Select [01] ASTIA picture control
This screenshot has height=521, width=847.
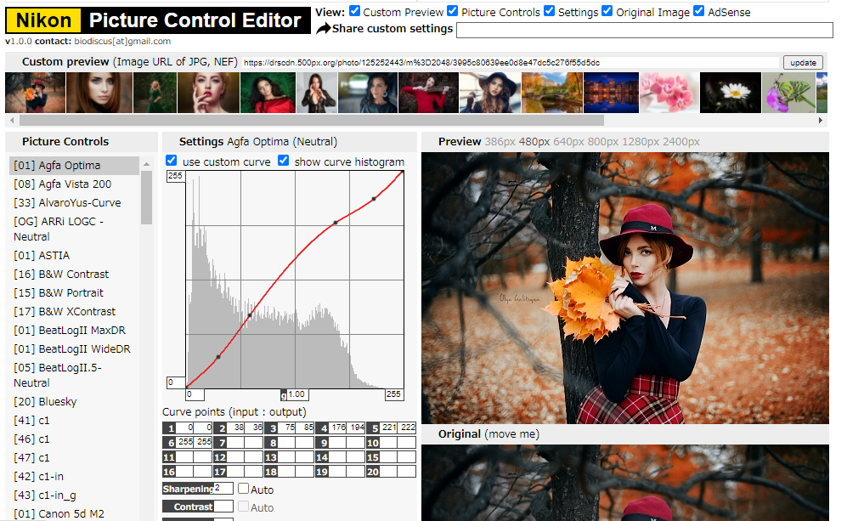pos(75,255)
